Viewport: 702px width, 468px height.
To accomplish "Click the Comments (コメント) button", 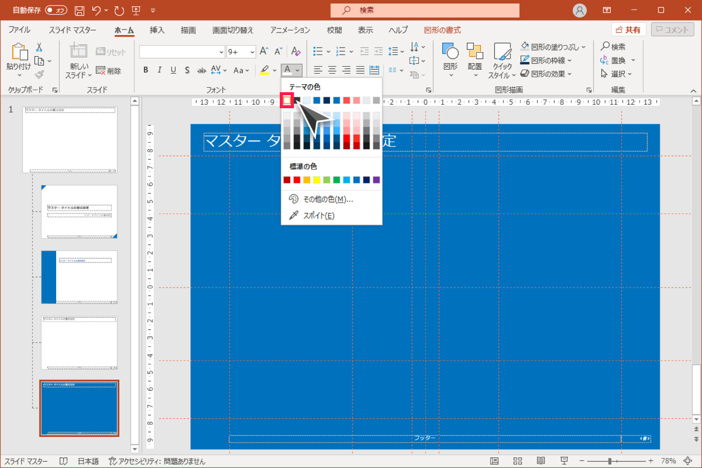I will coord(672,30).
